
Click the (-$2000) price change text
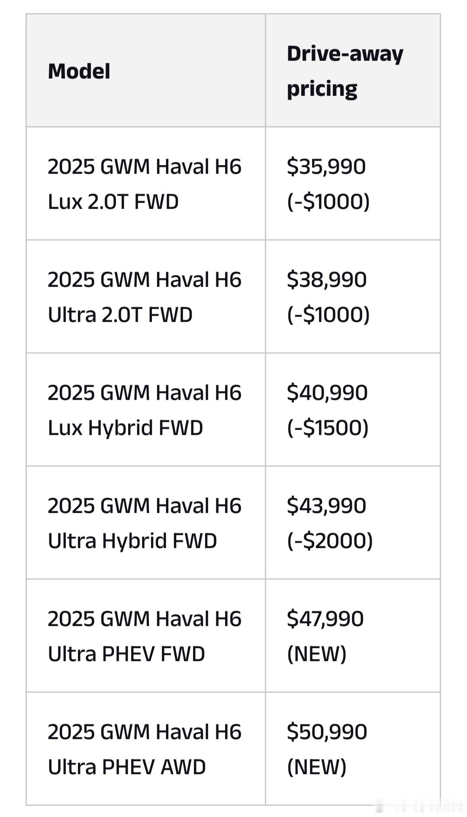[x=330, y=541]
